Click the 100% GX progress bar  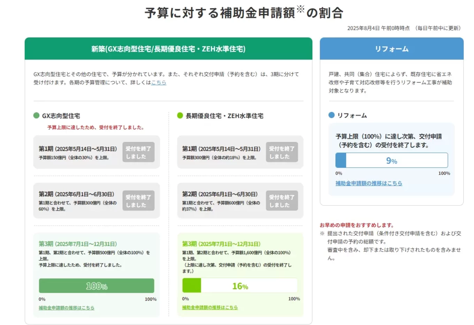97,286
